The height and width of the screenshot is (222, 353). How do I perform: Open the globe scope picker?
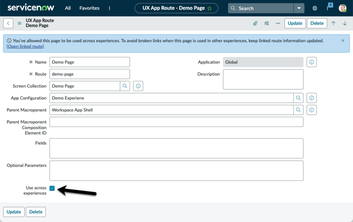pos(315,8)
